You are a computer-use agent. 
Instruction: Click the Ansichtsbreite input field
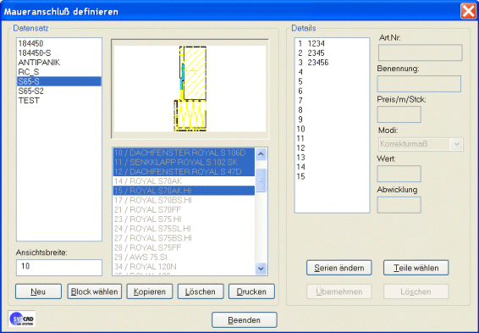(x=59, y=268)
